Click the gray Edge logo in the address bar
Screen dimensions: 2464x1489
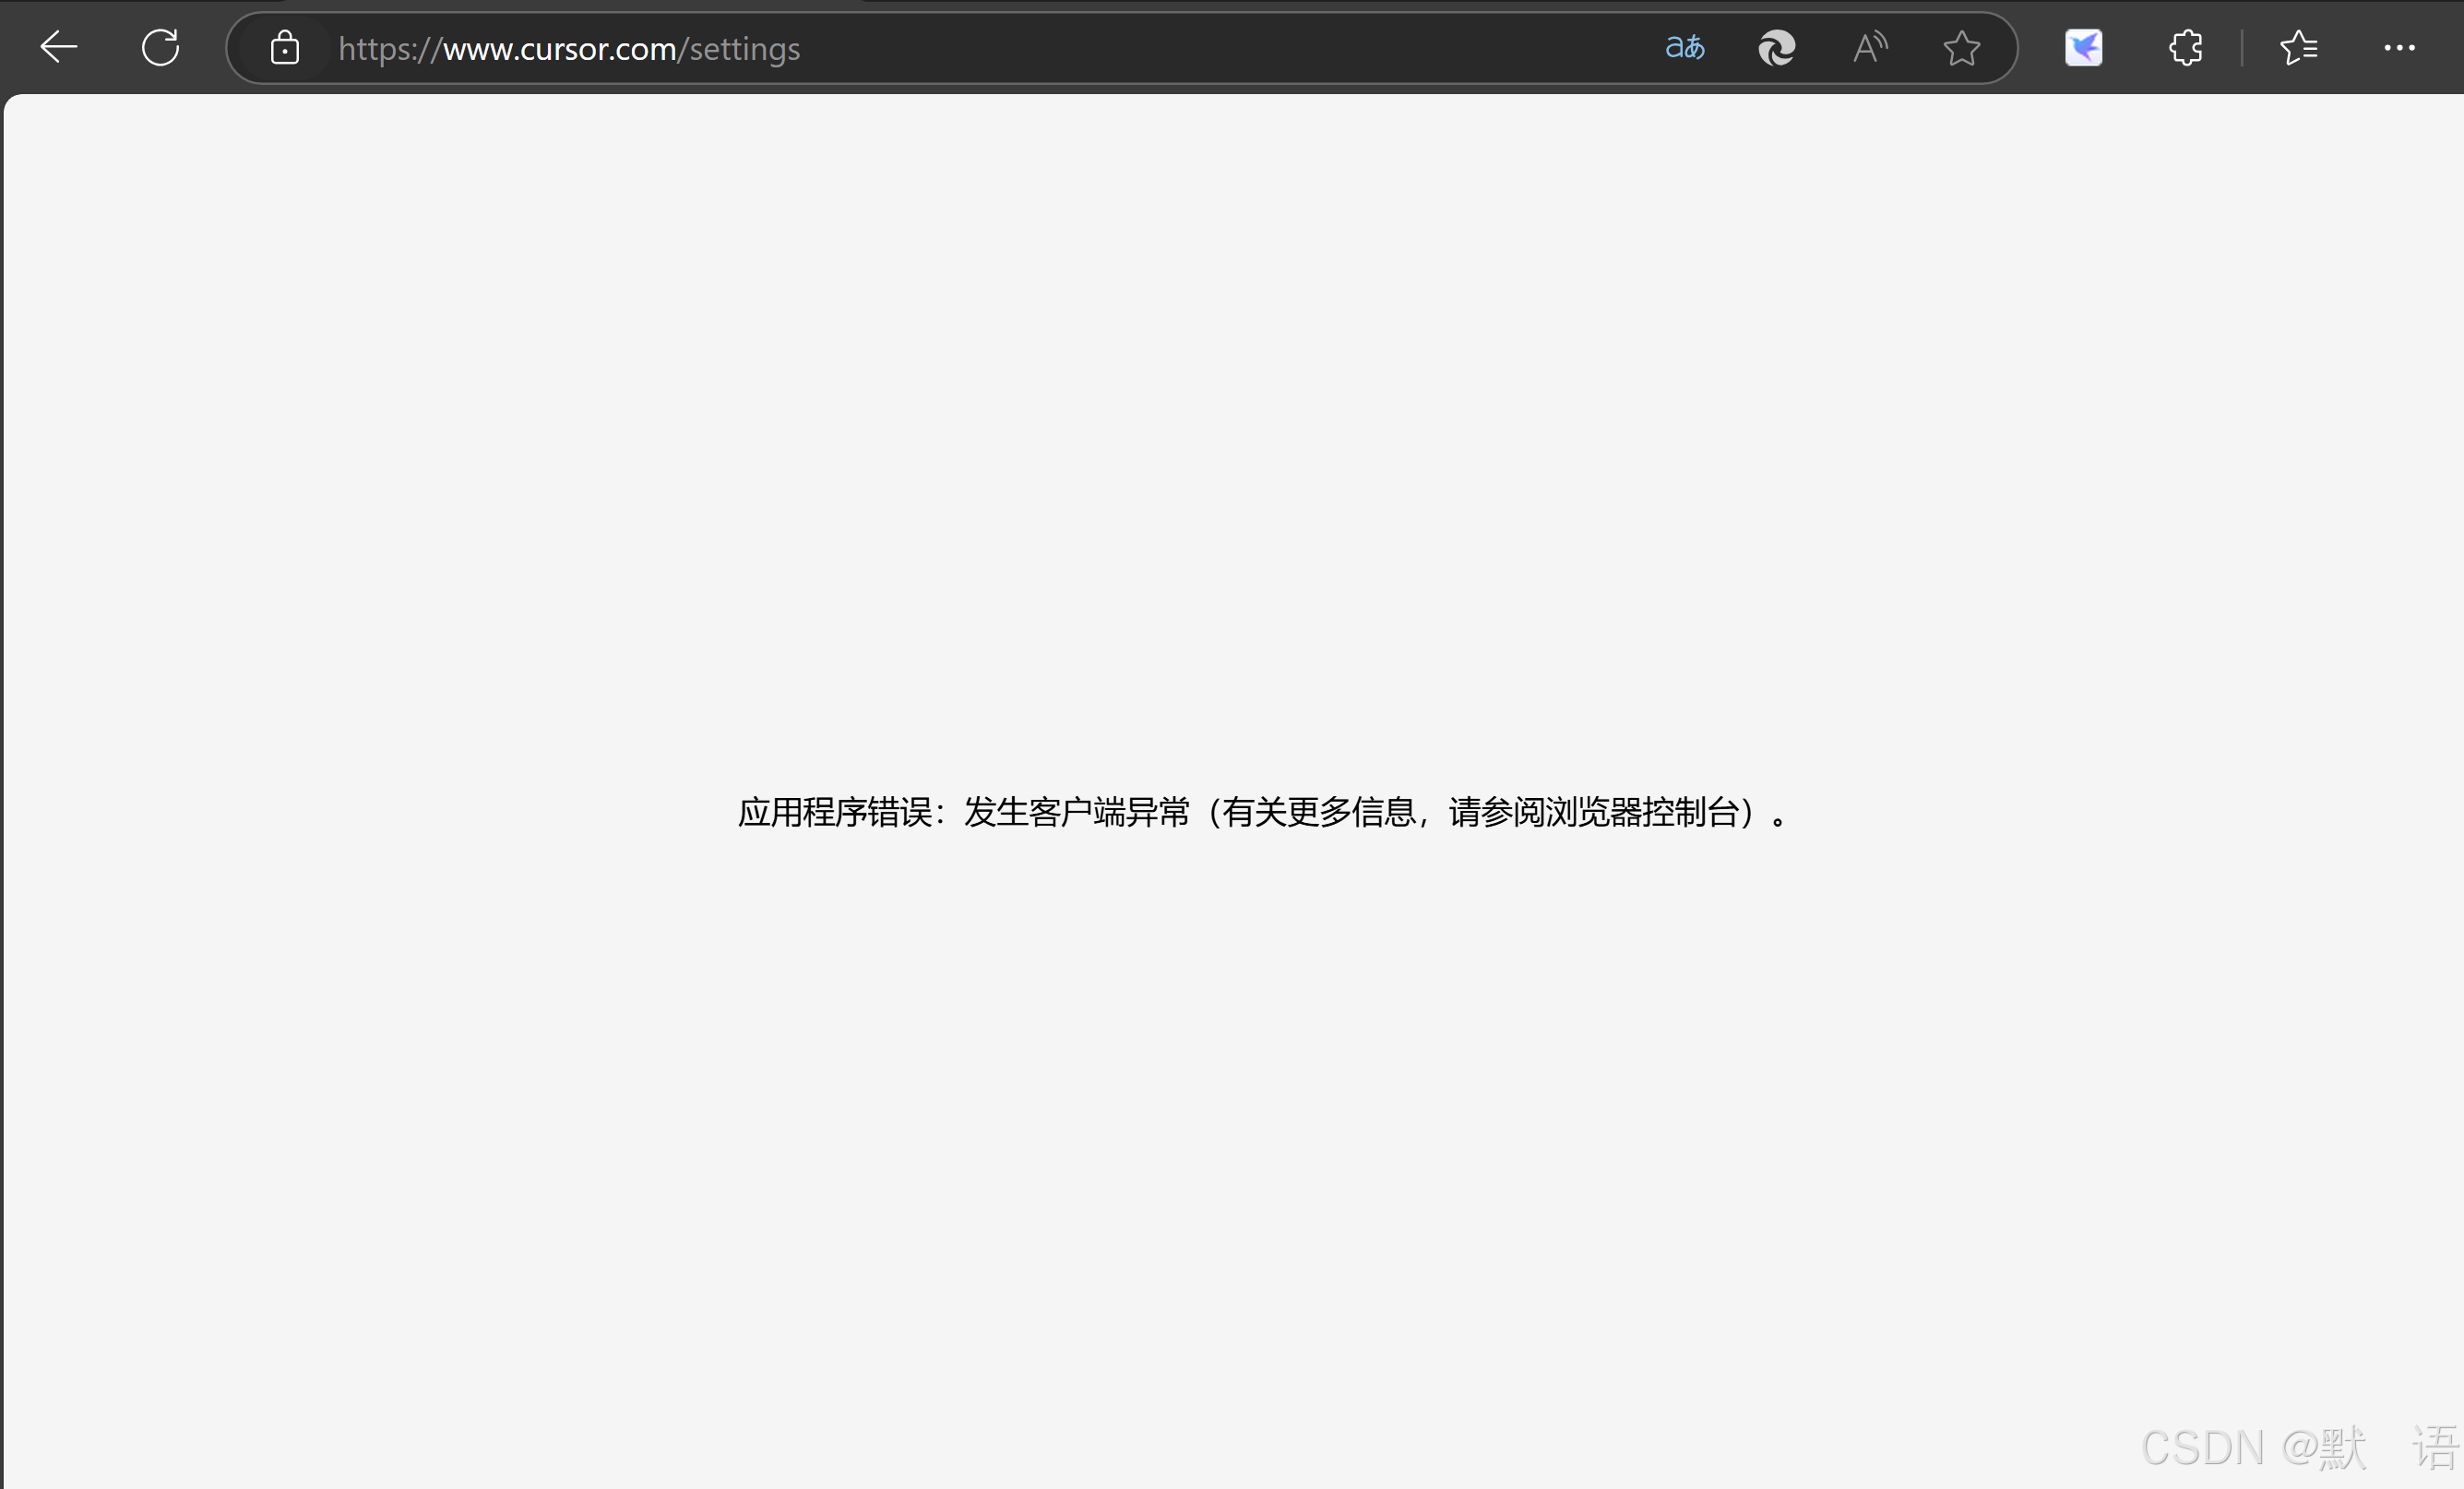(x=1777, y=48)
